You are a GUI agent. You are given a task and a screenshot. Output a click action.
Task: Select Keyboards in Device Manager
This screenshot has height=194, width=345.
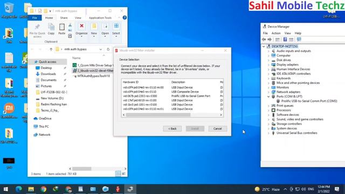pos(284,78)
